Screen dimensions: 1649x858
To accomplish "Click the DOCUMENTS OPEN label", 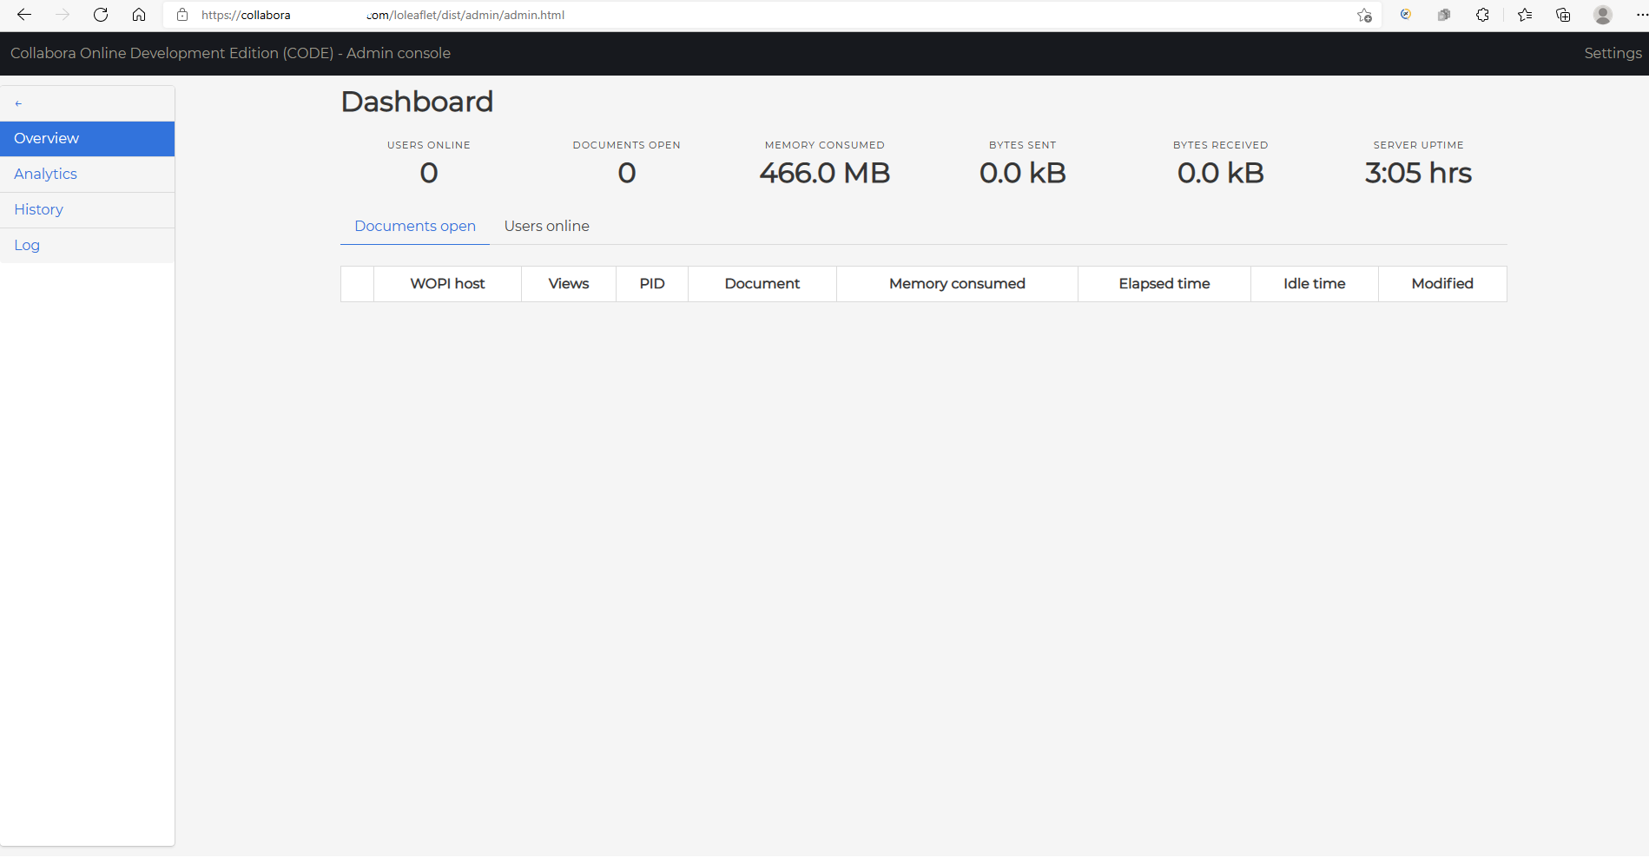I will tap(627, 145).
